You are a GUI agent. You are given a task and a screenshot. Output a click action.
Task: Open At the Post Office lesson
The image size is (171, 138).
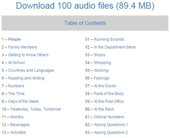[x=109, y=101]
